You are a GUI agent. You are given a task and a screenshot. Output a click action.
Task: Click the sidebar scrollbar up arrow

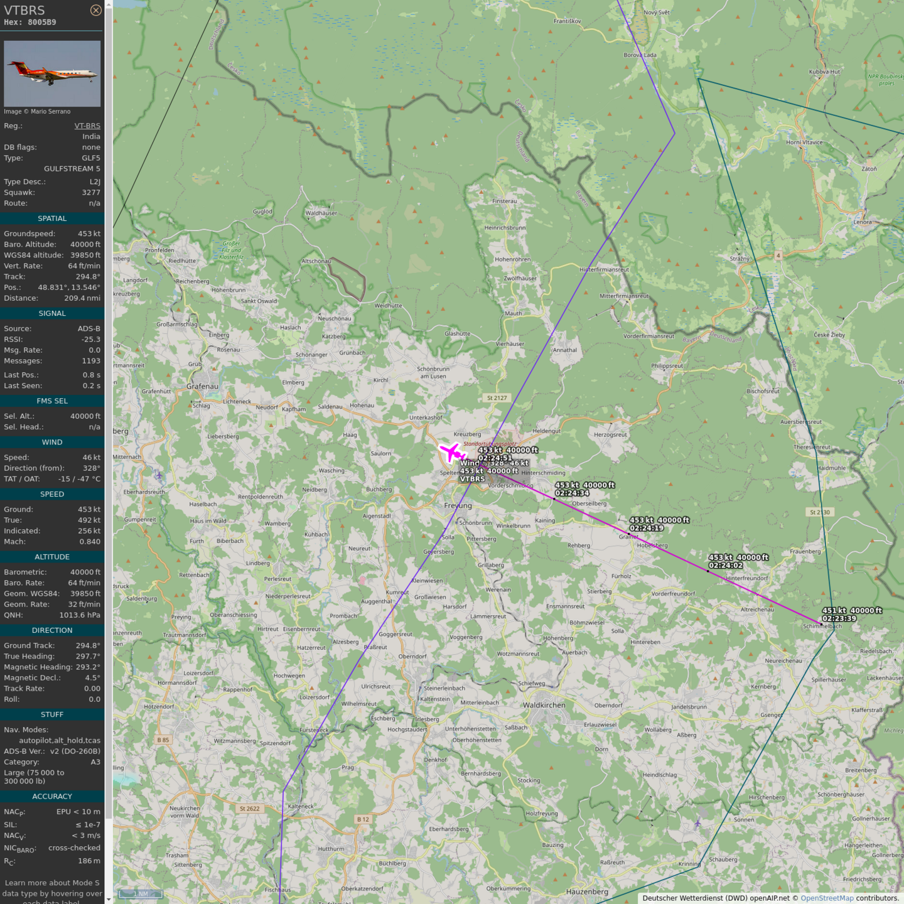pos(109,4)
